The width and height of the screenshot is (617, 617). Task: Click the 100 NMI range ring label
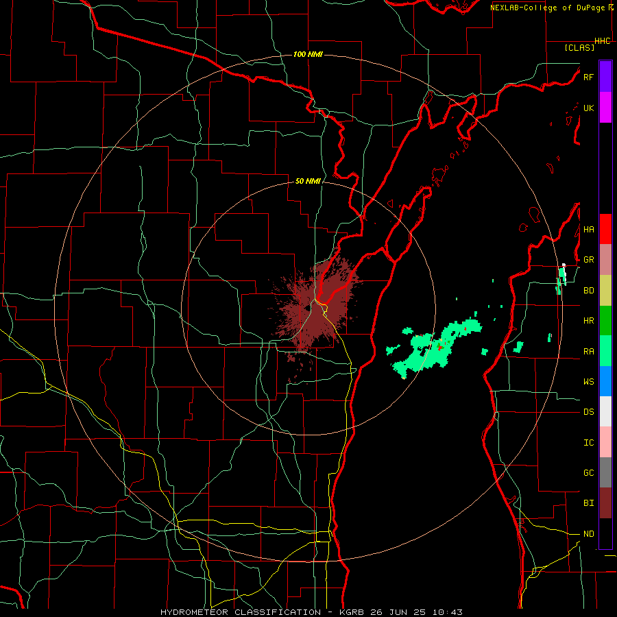click(308, 54)
